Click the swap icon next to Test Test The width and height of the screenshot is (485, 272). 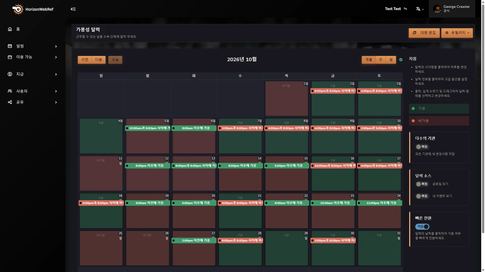point(405,9)
